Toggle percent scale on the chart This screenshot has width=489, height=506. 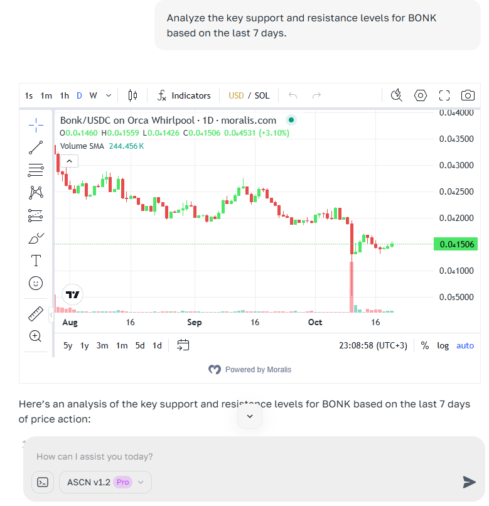[x=425, y=345]
